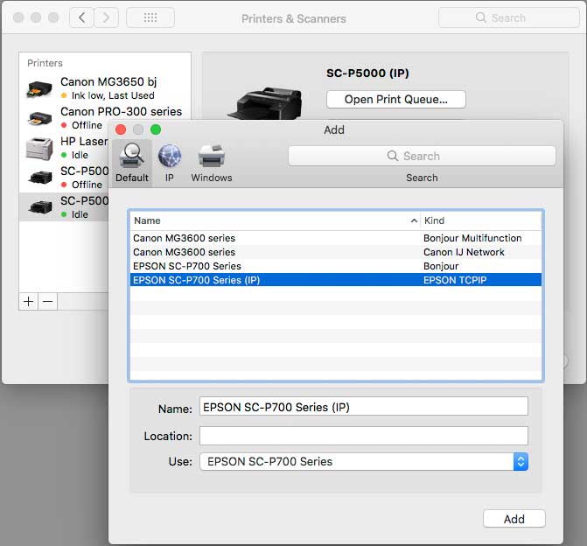
Task: Click the Name text field
Action: tap(364, 407)
